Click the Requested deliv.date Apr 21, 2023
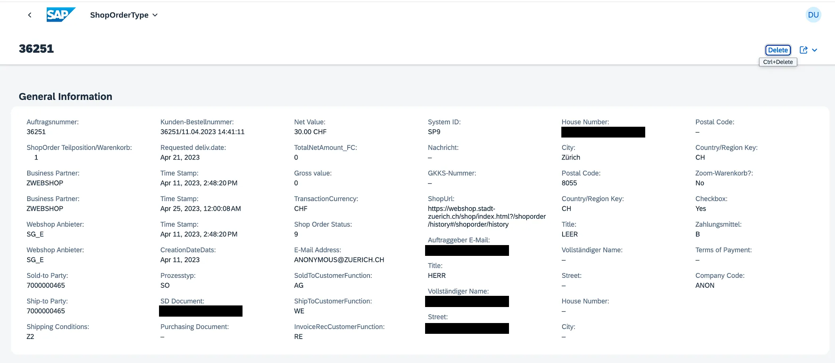 (x=180, y=158)
